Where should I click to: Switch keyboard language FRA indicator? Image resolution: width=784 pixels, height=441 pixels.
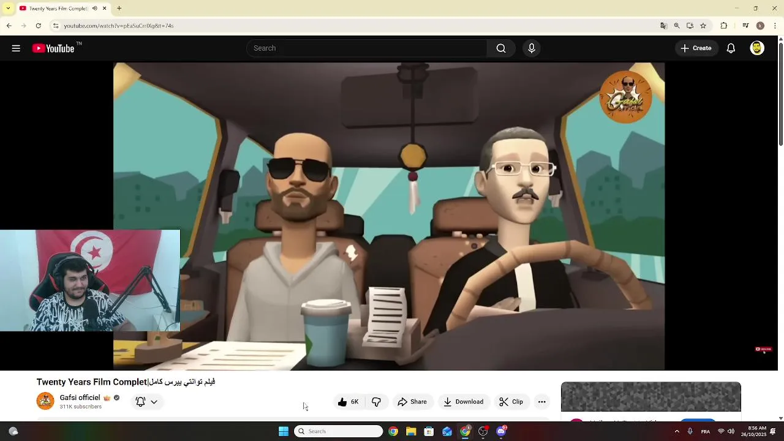(706, 431)
